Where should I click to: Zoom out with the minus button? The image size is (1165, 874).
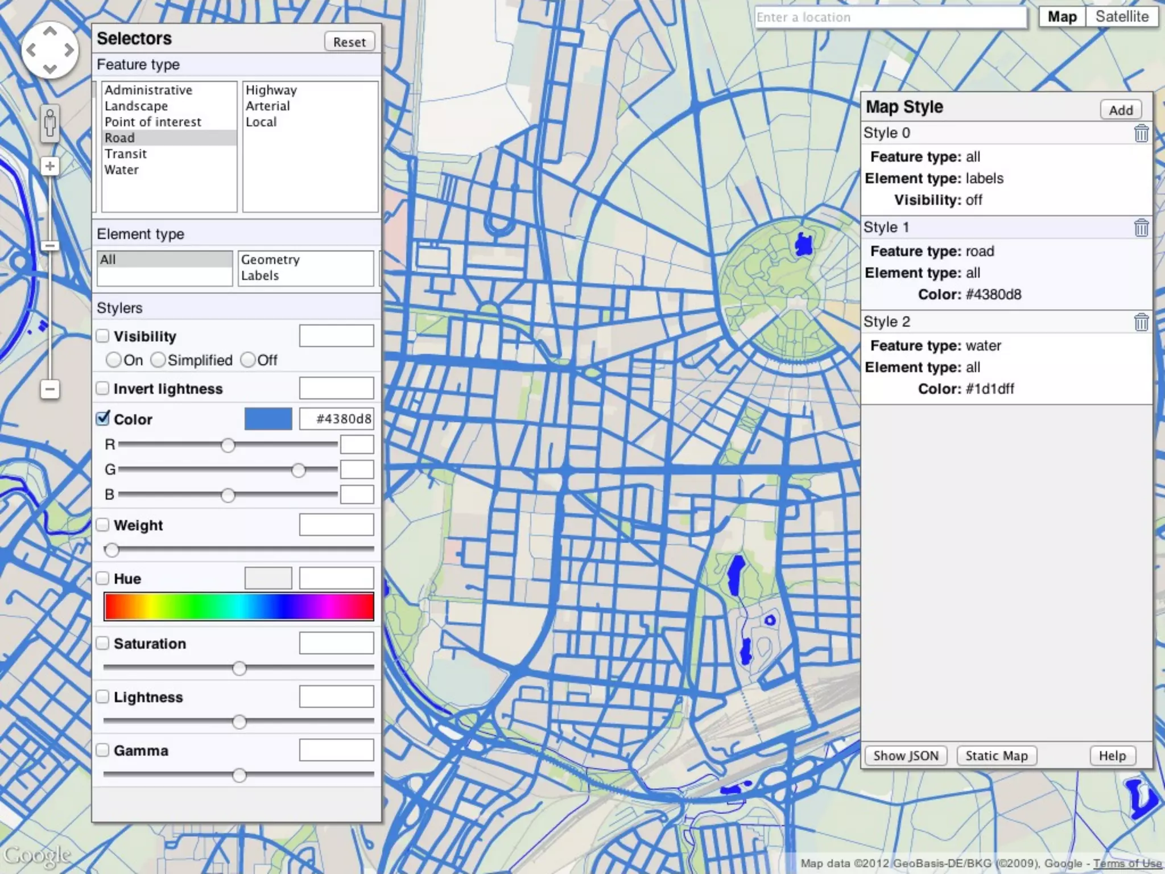50,390
